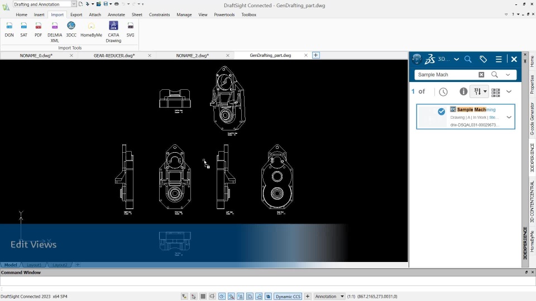Open the 3DCC import tool
The width and height of the screenshot is (536, 301).
click(71, 30)
